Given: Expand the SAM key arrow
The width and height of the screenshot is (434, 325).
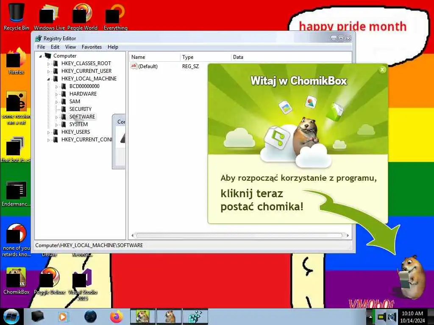Looking at the screenshot, I should coord(56,102).
